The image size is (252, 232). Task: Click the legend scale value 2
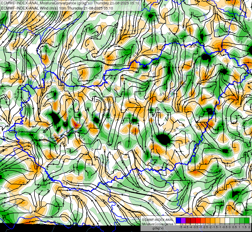click(x=249, y=227)
